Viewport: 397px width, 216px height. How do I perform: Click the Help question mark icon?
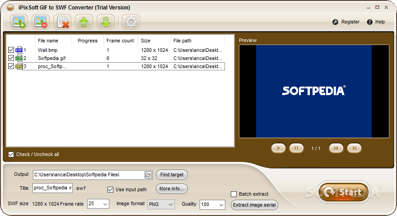[x=369, y=22]
